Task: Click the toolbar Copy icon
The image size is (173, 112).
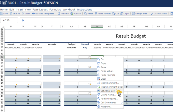Action: (x=122, y=14)
